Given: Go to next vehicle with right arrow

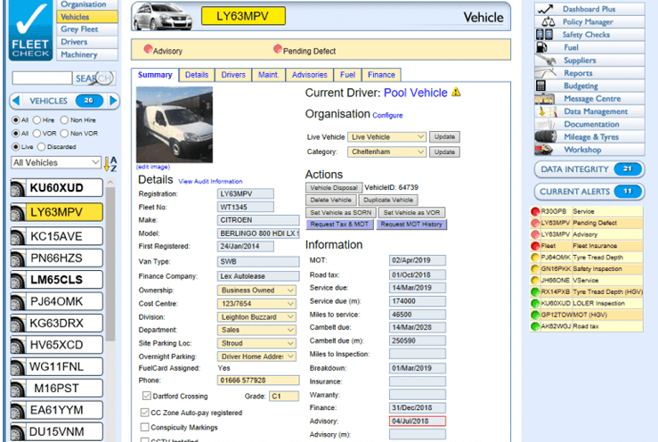Looking at the screenshot, I should [x=113, y=101].
